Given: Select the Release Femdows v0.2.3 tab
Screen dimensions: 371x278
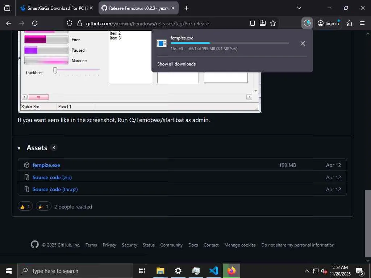Looking at the screenshot, I should (x=138, y=8).
